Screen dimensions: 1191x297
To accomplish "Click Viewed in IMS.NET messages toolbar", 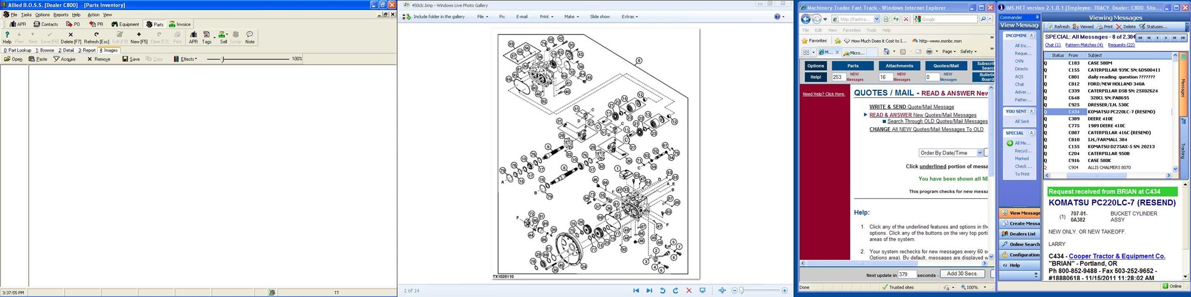I will coord(1083,27).
